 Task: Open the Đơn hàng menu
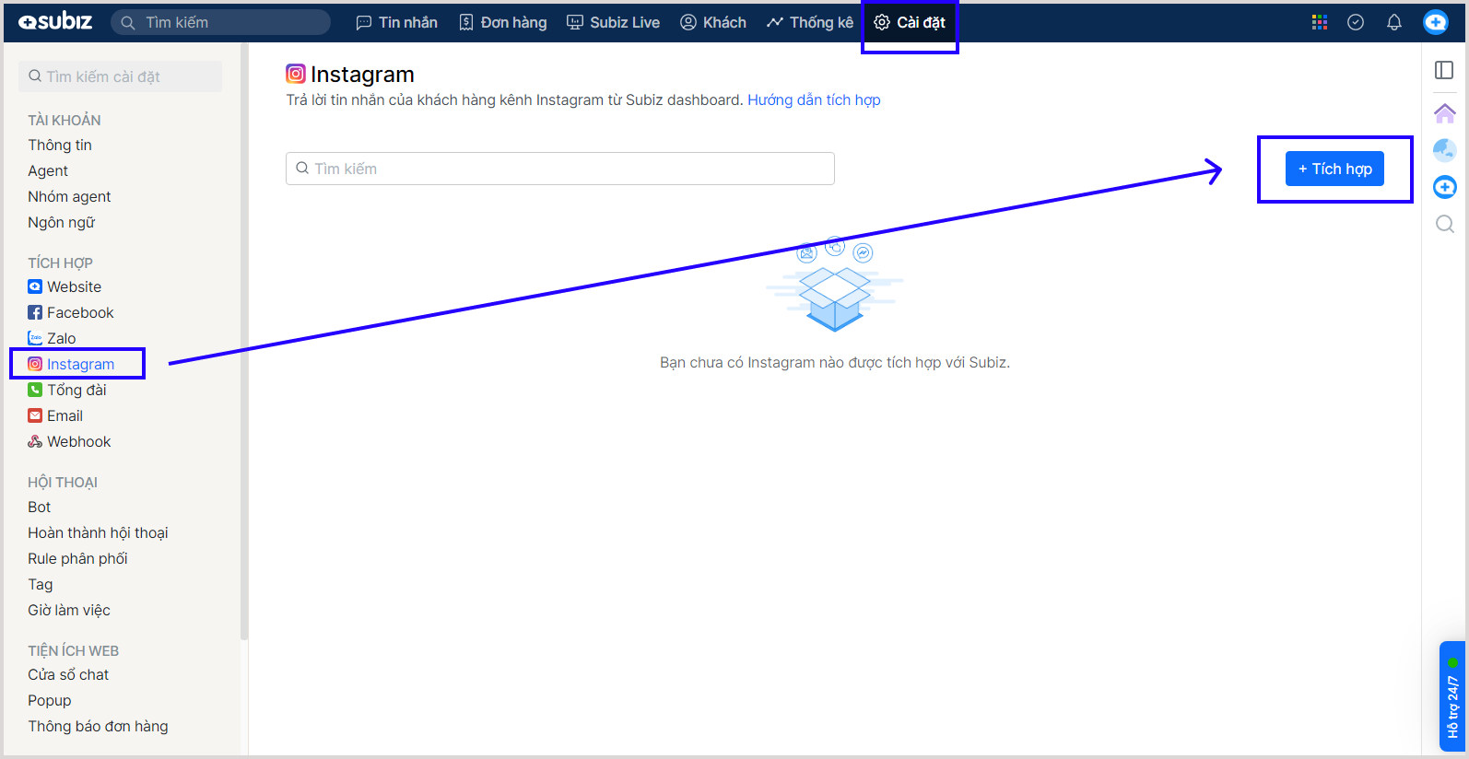coord(503,22)
